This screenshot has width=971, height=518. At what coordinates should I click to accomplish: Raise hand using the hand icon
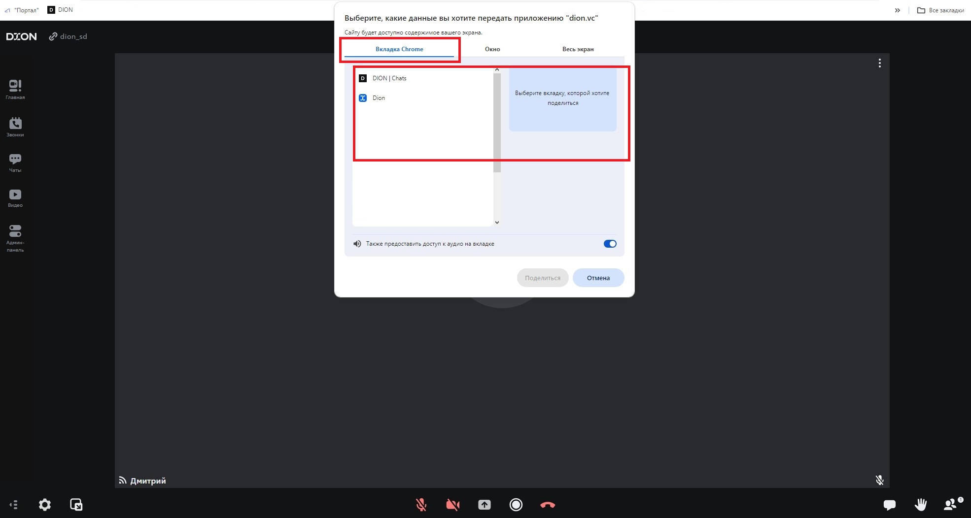[x=920, y=504]
